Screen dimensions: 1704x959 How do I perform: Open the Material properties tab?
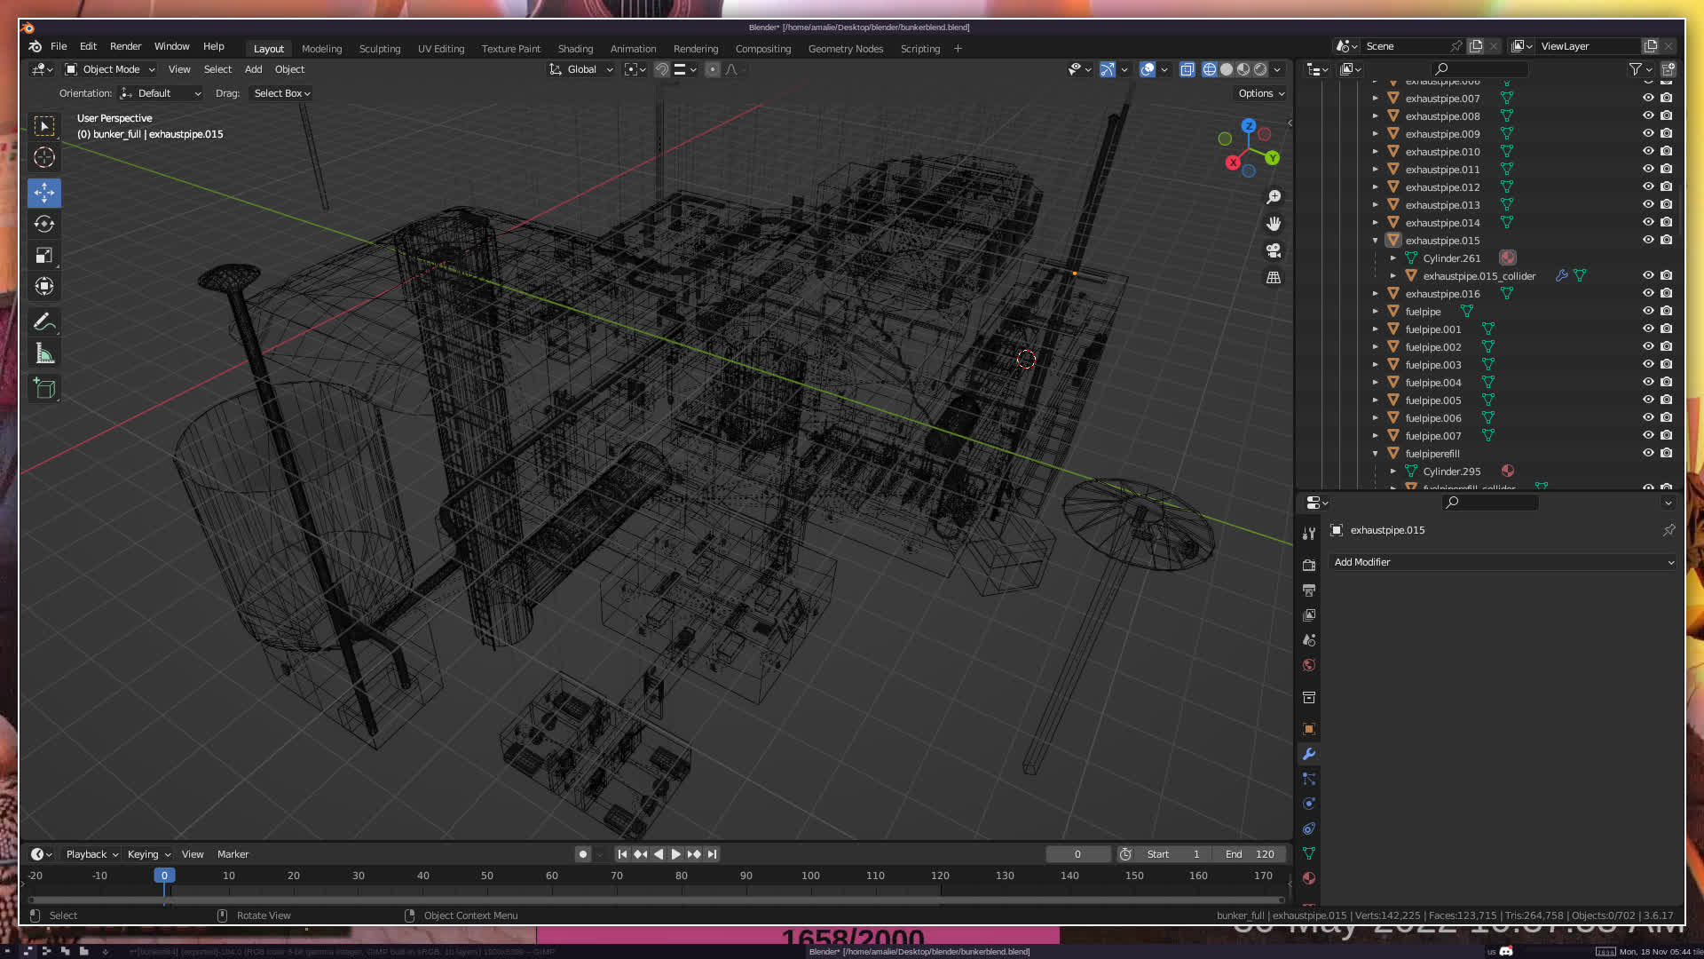point(1309,878)
